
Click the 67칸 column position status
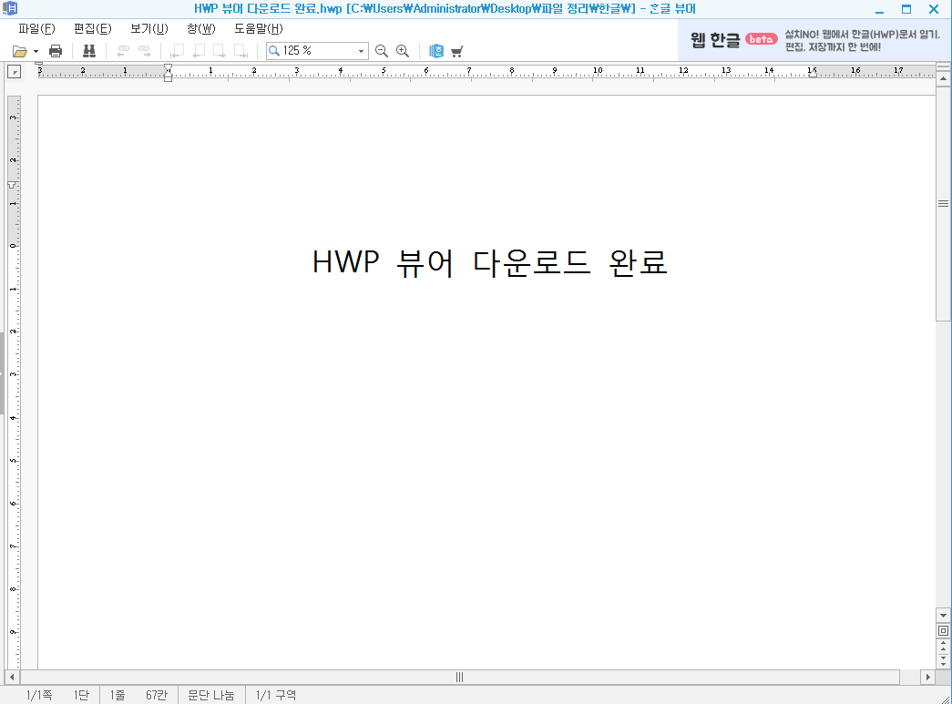point(156,695)
